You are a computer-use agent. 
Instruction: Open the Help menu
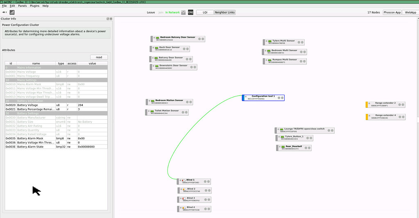(x=45, y=6)
